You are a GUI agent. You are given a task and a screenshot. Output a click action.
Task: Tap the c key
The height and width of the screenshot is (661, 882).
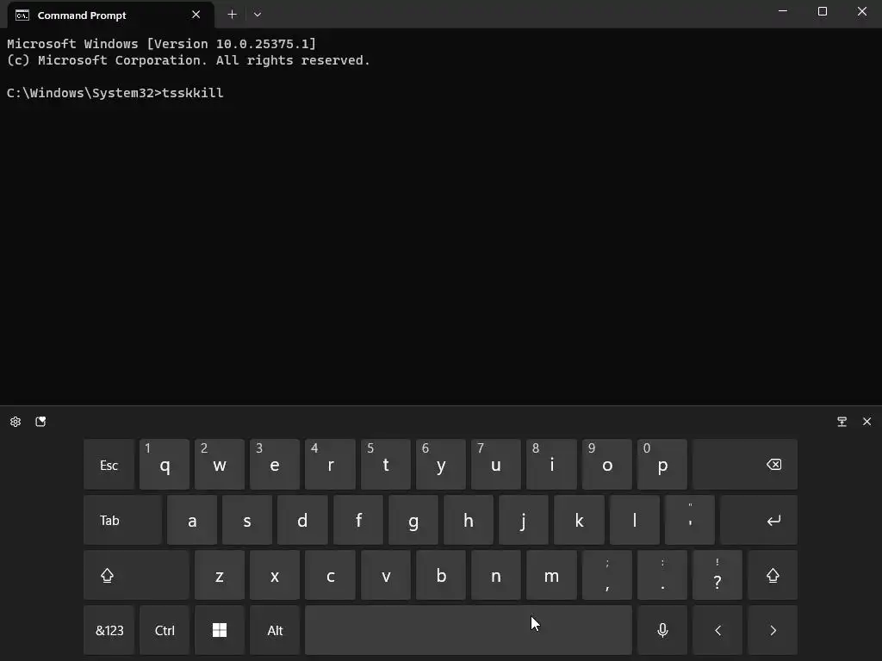tap(330, 575)
